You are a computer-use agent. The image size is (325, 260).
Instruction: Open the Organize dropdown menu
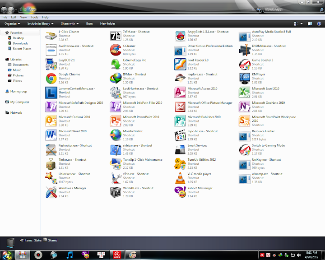(12, 23)
